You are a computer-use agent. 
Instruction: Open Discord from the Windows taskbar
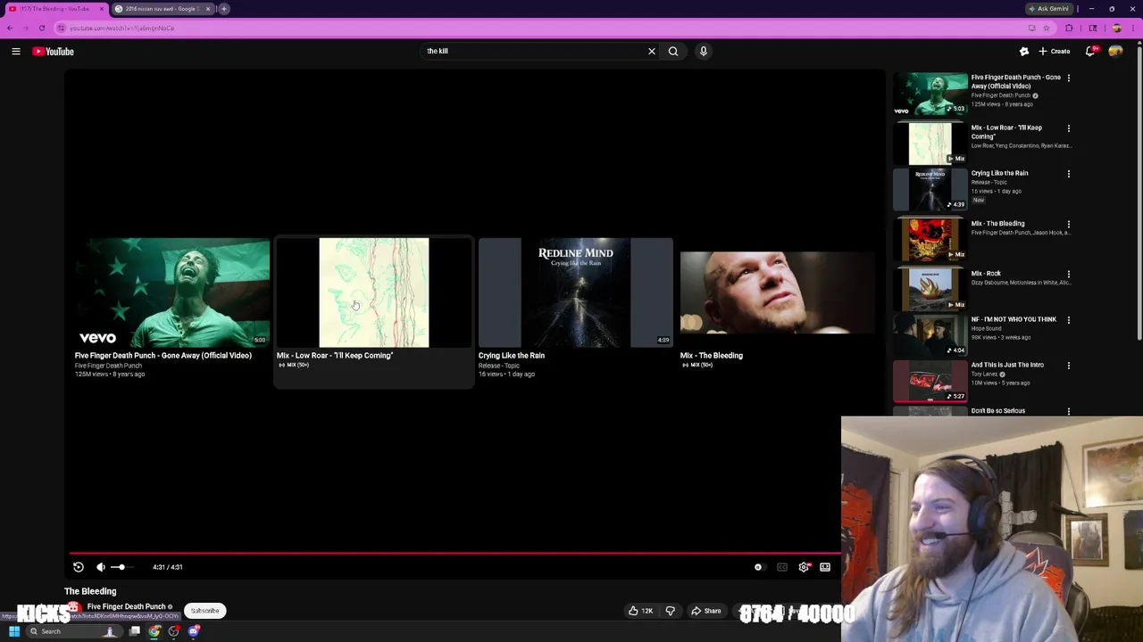pyautogui.click(x=194, y=631)
